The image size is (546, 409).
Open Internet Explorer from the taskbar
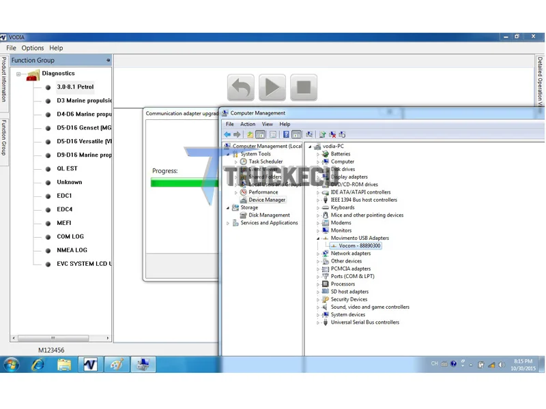(38, 364)
